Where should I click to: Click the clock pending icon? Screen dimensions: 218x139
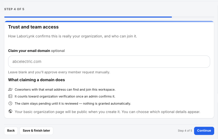click(10, 103)
